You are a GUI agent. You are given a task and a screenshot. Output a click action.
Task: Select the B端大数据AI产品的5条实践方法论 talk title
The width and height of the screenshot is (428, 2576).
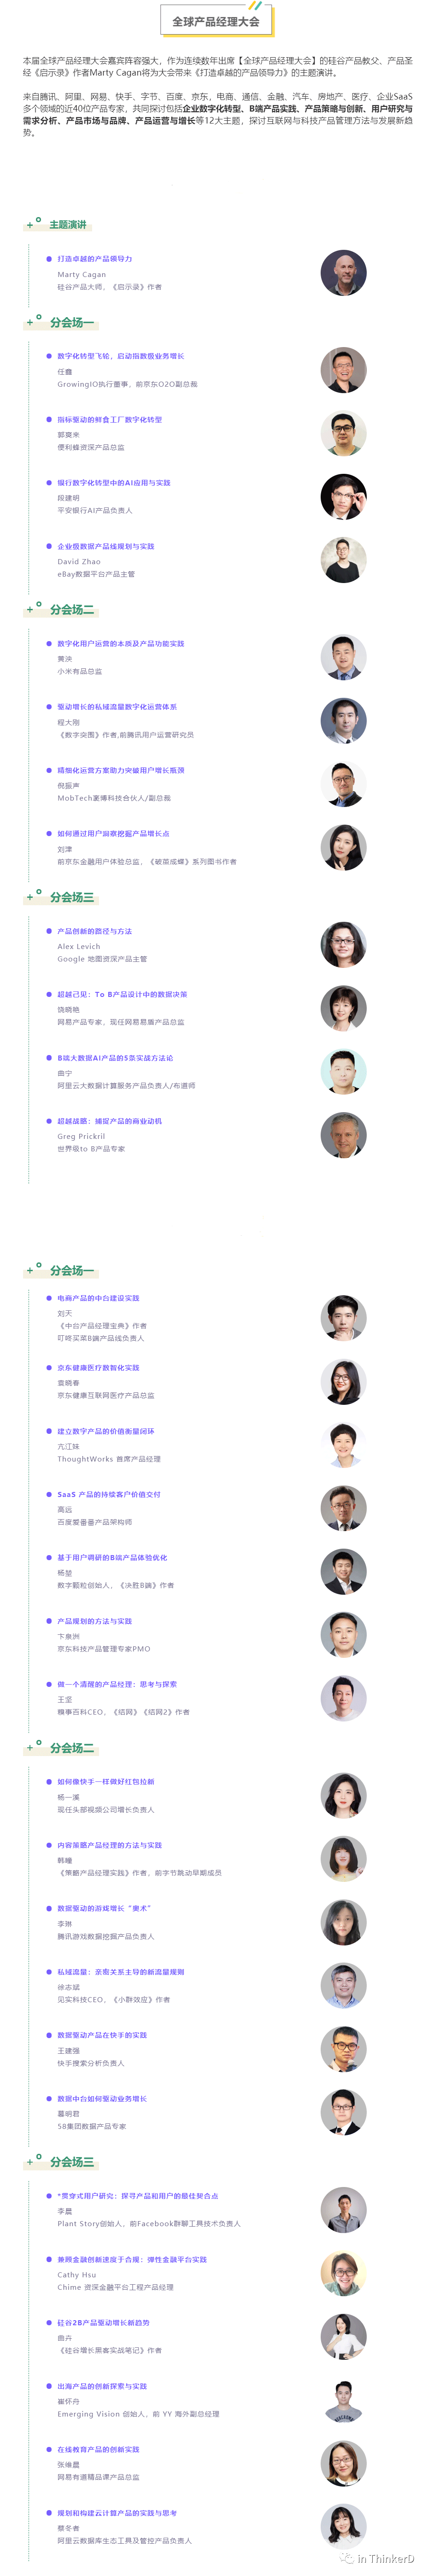(115, 1058)
